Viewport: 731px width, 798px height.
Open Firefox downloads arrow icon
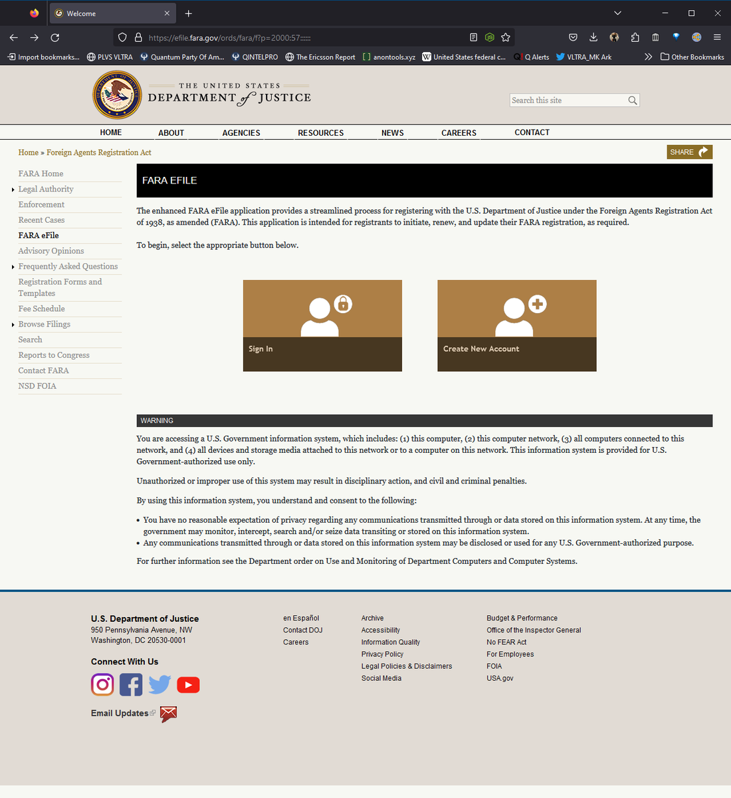pyautogui.click(x=593, y=37)
